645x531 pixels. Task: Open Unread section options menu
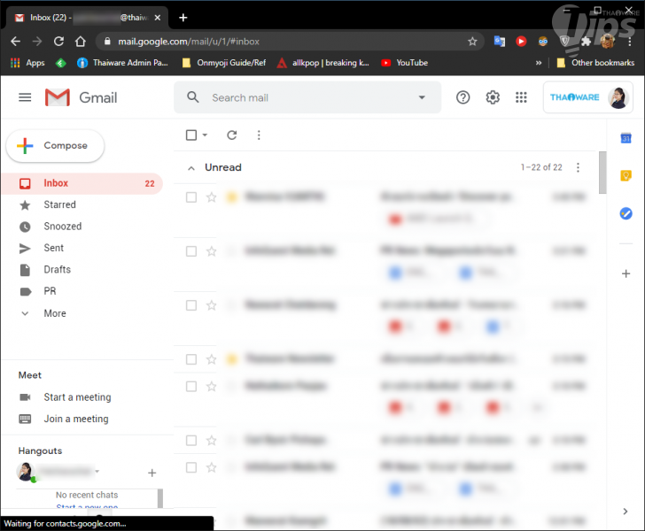[x=578, y=167]
